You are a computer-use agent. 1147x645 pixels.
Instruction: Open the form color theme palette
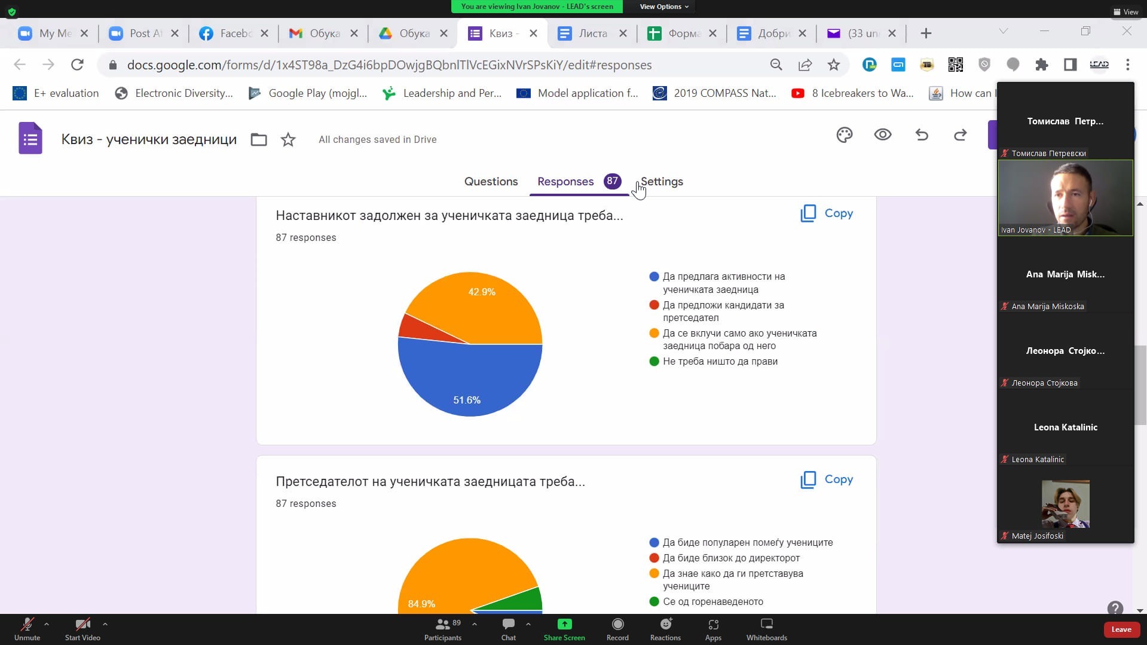click(844, 135)
